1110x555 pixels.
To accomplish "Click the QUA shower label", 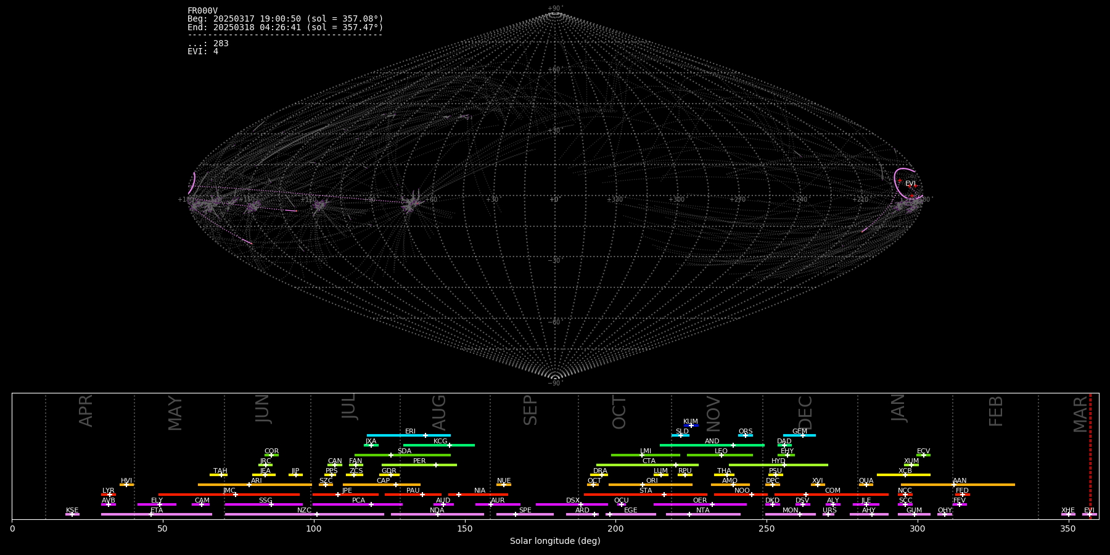I will 866,481.
